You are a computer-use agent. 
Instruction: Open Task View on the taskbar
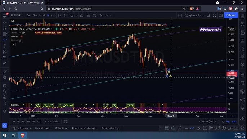[13, 135]
